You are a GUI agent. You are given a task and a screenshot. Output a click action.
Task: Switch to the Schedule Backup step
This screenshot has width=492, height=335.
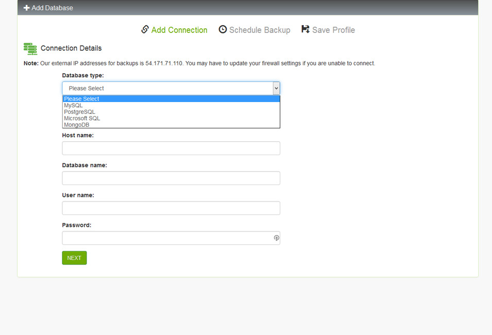[x=259, y=30]
